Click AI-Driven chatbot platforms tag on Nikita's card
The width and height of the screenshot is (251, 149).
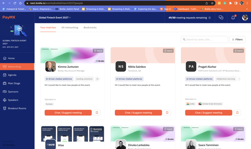click(129, 79)
